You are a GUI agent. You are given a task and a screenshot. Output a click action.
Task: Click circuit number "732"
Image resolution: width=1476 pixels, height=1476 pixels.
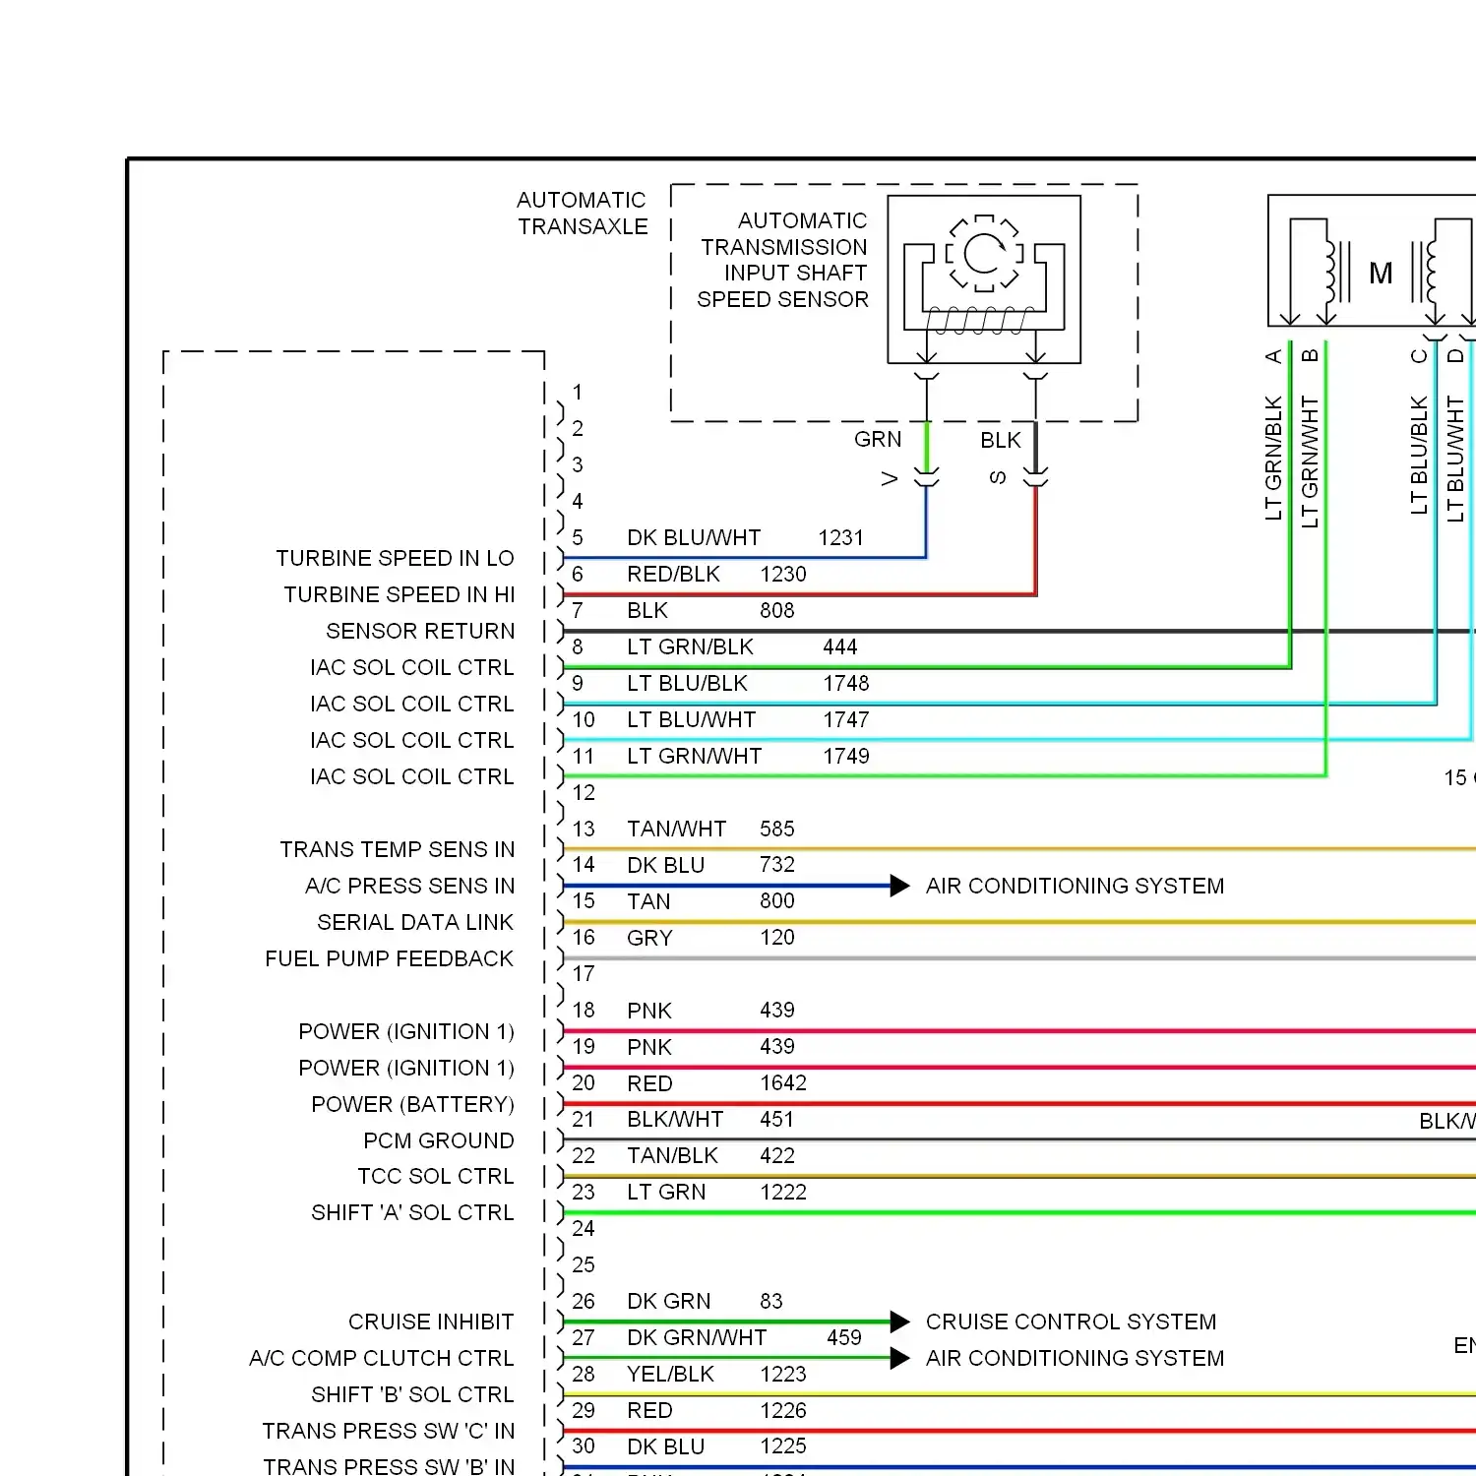[777, 865]
